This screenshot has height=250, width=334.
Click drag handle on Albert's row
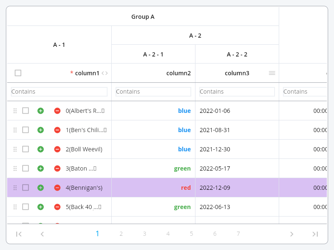(15, 111)
